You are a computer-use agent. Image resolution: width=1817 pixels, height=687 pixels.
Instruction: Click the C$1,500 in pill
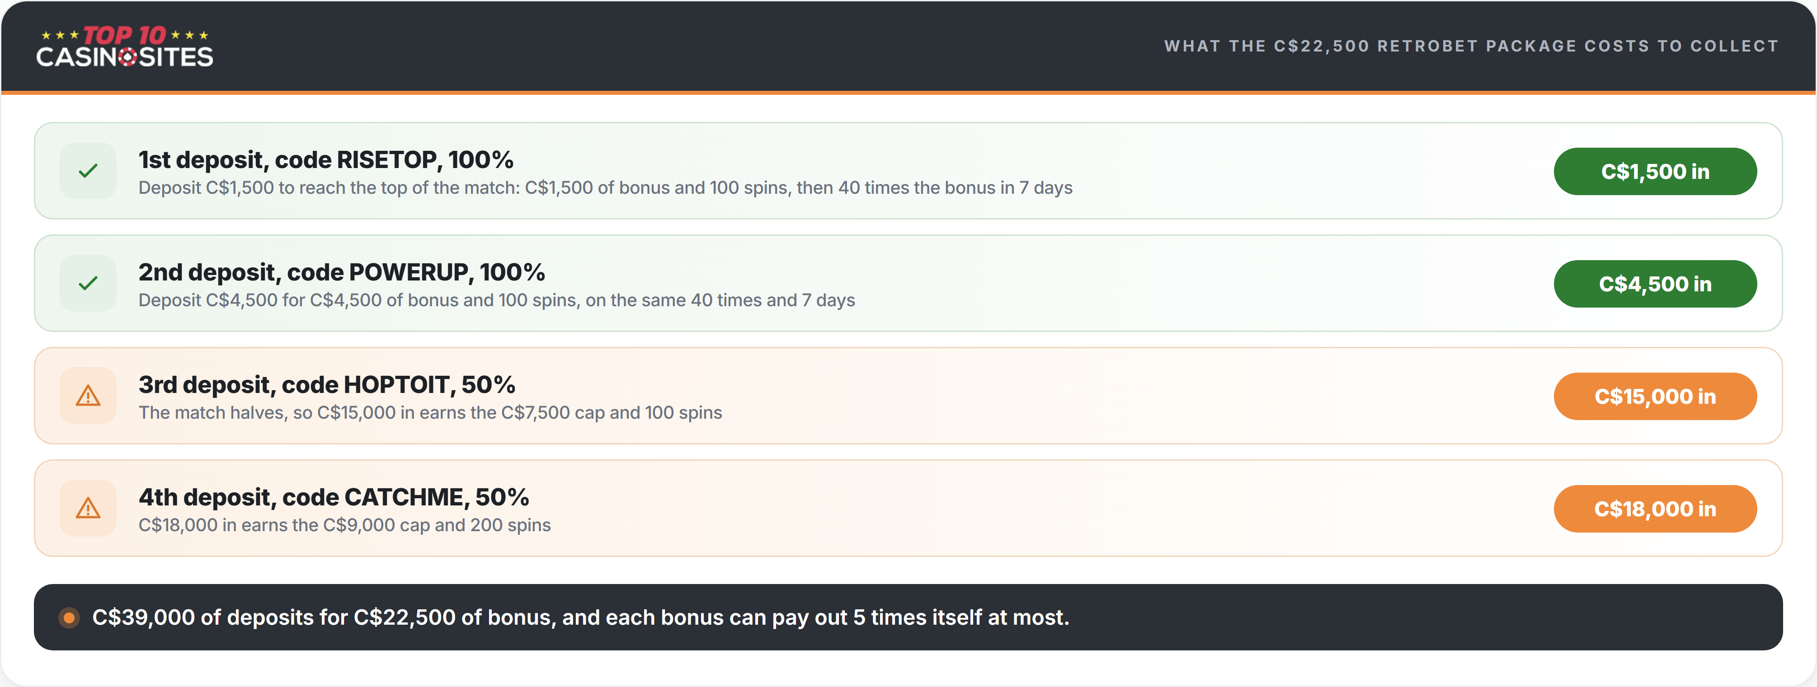coord(1655,171)
